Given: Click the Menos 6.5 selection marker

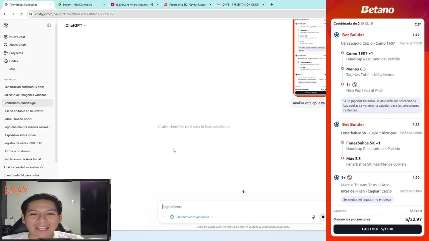Looking at the screenshot, I should [342, 69].
